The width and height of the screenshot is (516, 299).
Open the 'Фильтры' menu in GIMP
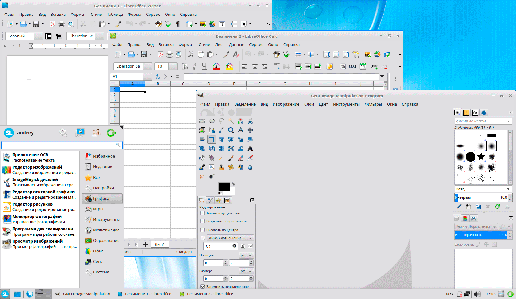point(373,104)
